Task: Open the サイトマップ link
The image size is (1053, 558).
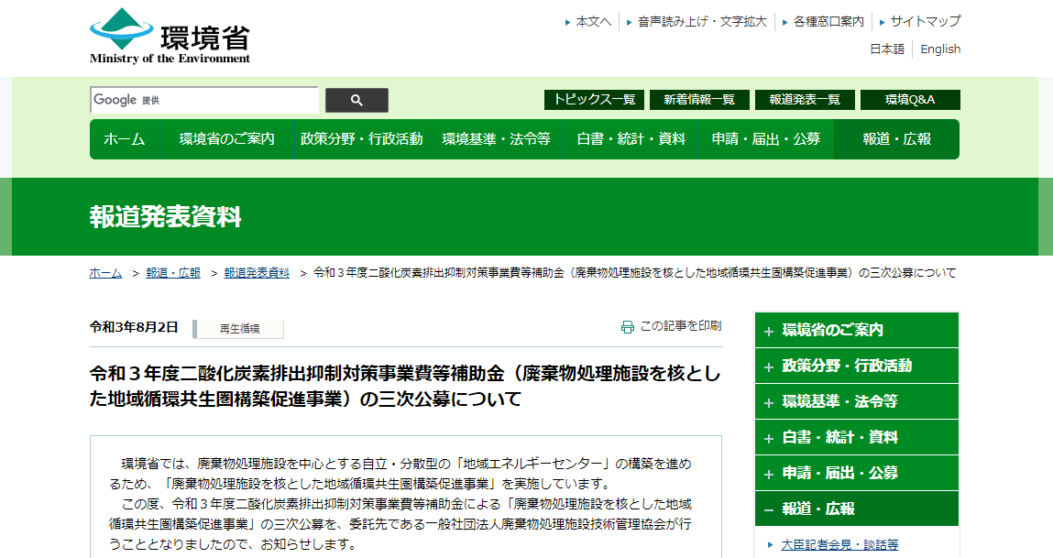Action: click(925, 21)
